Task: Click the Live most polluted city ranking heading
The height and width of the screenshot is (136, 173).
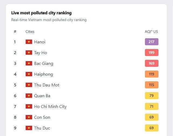Action: pyautogui.click(x=41, y=13)
